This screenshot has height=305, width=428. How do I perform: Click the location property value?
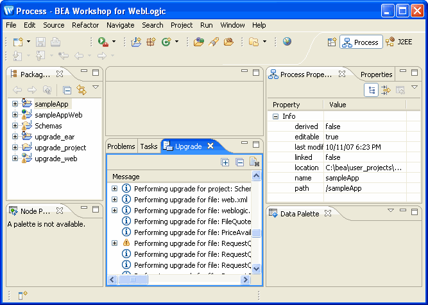tap(363, 168)
